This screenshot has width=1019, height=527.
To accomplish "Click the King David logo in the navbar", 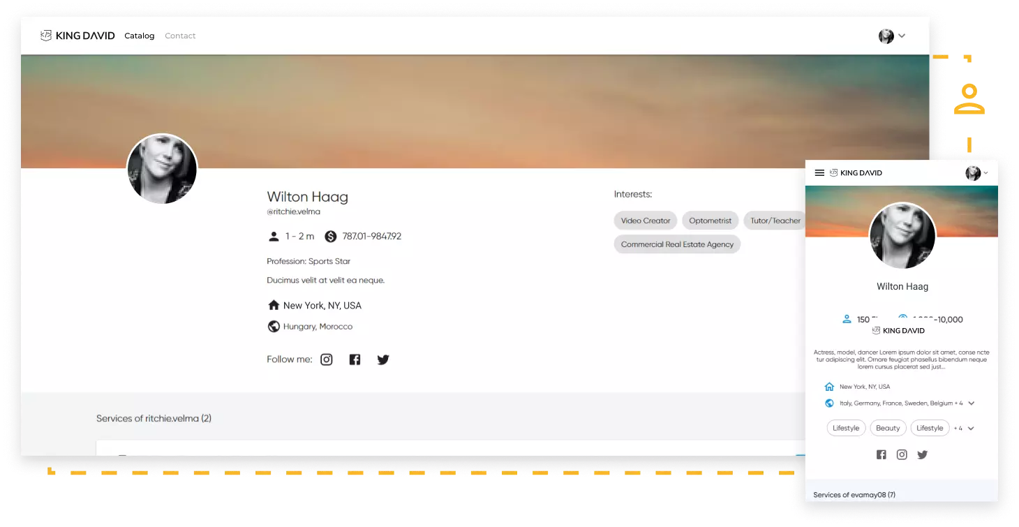I will (77, 35).
